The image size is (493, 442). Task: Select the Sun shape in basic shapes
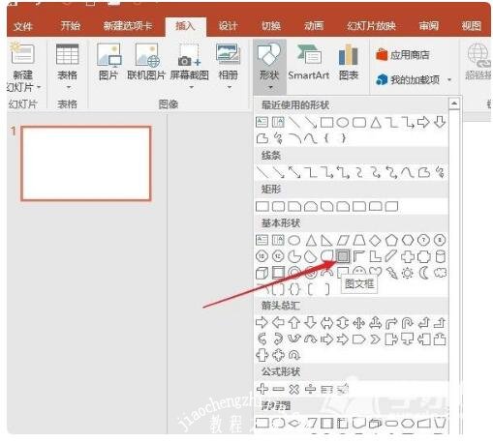[408, 274]
